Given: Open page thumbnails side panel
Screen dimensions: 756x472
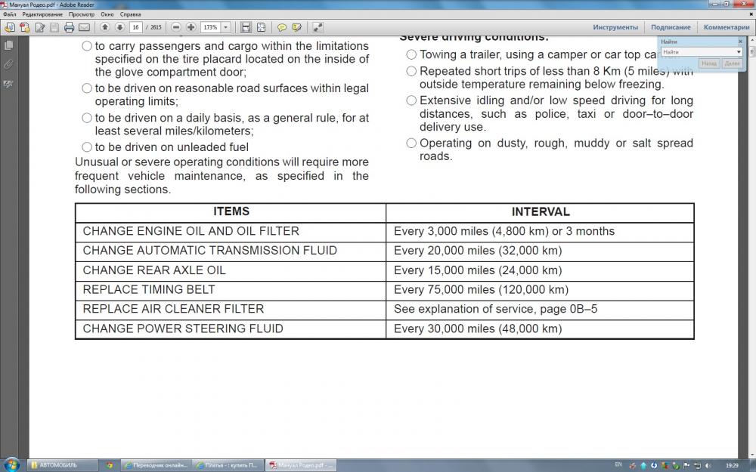Looking at the screenshot, I should (8, 45).
